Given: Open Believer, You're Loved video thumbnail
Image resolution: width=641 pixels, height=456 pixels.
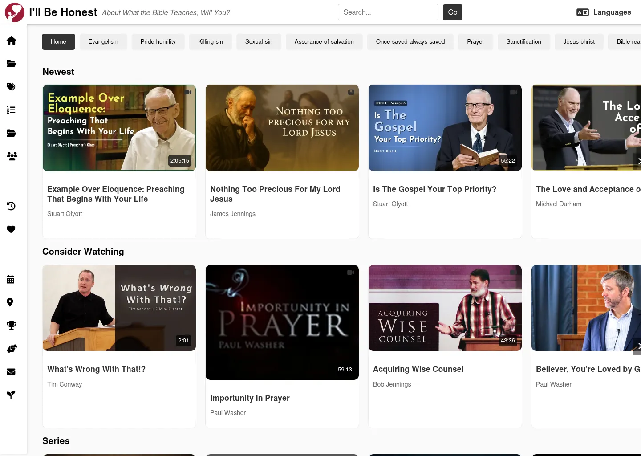Looking at the screenshot, I should [586, 308].
